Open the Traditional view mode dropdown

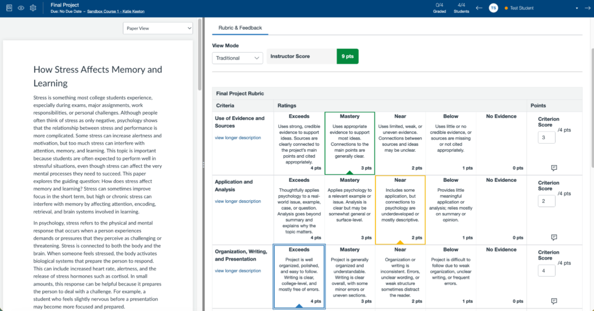tap(237, 58)
